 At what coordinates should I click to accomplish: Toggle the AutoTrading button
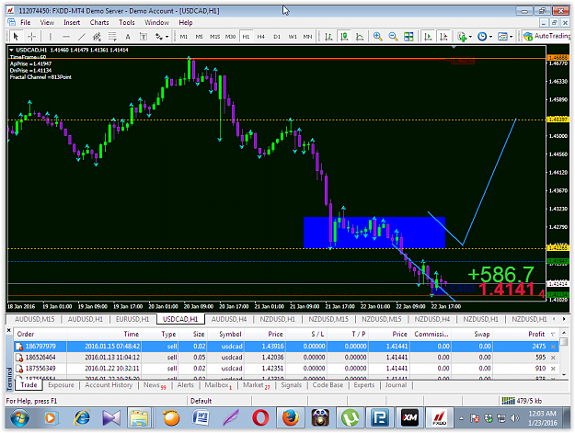546,36
